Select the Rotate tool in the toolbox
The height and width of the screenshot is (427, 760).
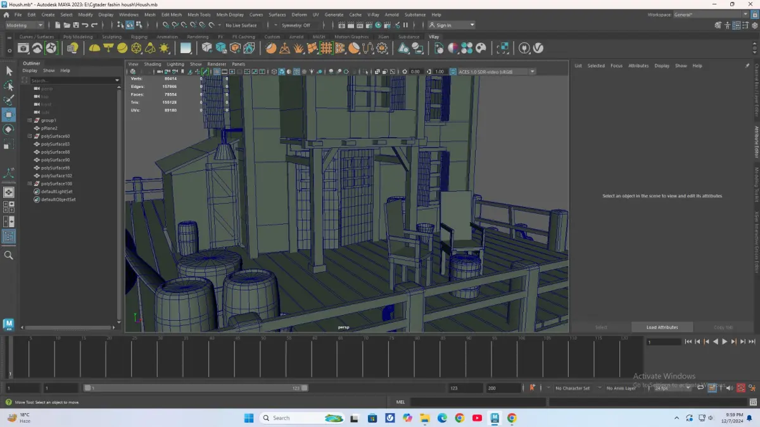[9, 130]
